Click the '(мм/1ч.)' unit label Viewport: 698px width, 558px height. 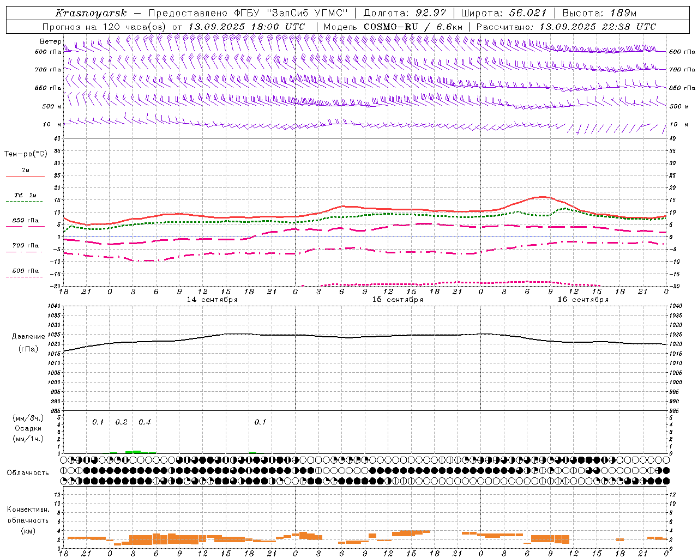[28, 439]
